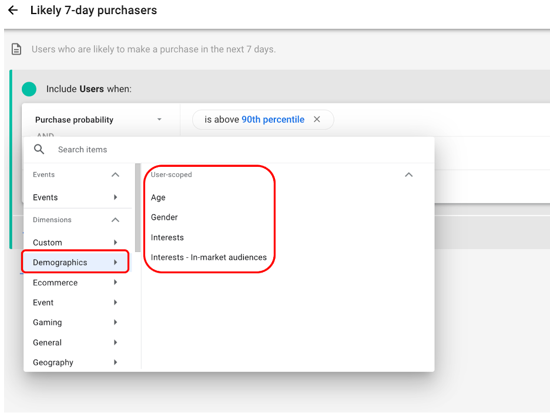Open the Purchase probability dropdown
Image resolution: width=550 pixels, height=416 pixels.
159,120
